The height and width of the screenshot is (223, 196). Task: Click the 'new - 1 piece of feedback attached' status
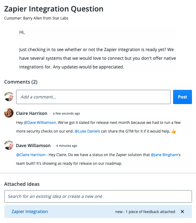[145, 212]
